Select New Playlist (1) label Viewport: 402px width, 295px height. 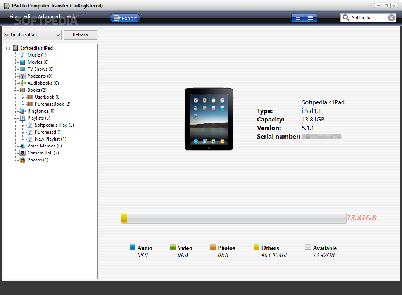click(50, 139)
